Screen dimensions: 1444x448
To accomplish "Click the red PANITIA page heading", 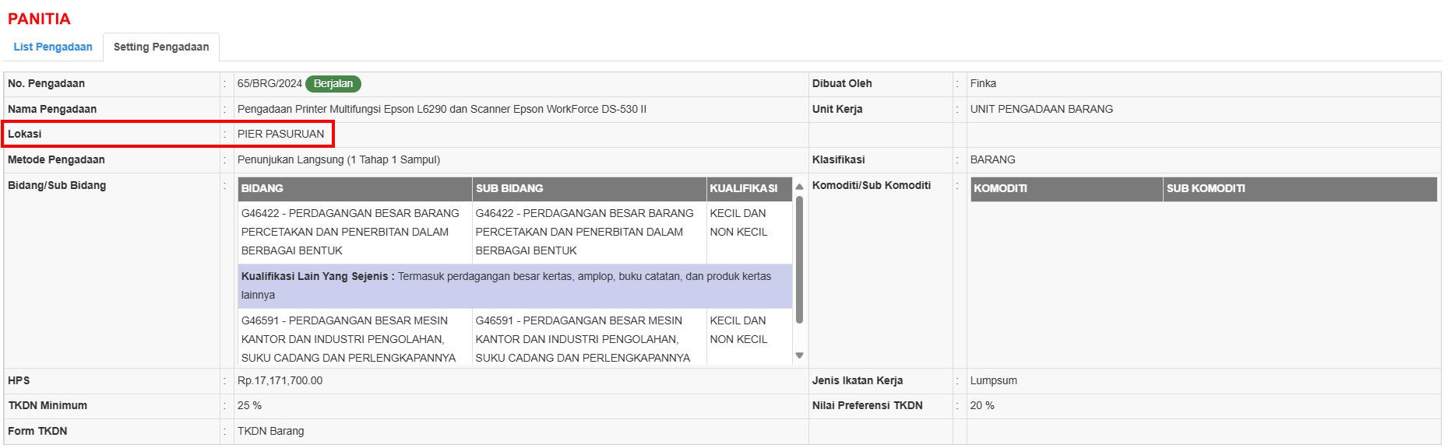I will coord(39,19).
